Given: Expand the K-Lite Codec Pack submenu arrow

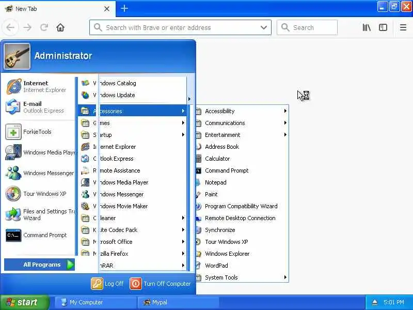Looking at the screenshot, I should [x=183, y=229].
